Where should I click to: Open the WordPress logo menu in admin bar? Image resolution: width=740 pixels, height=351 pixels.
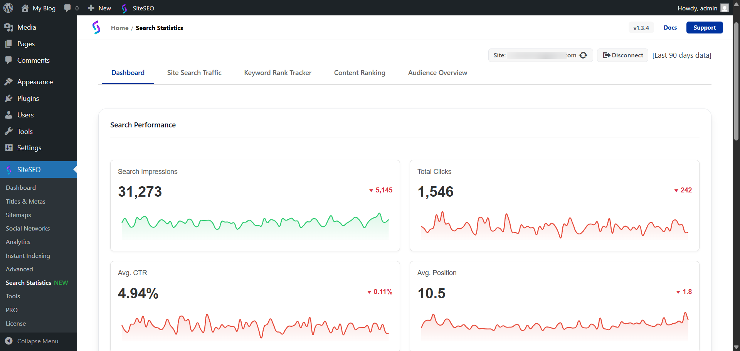[x=8, y=8]
